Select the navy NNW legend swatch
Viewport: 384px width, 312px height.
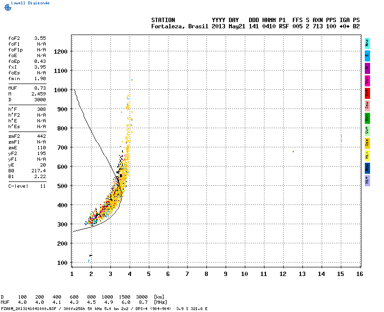[367, 168]
